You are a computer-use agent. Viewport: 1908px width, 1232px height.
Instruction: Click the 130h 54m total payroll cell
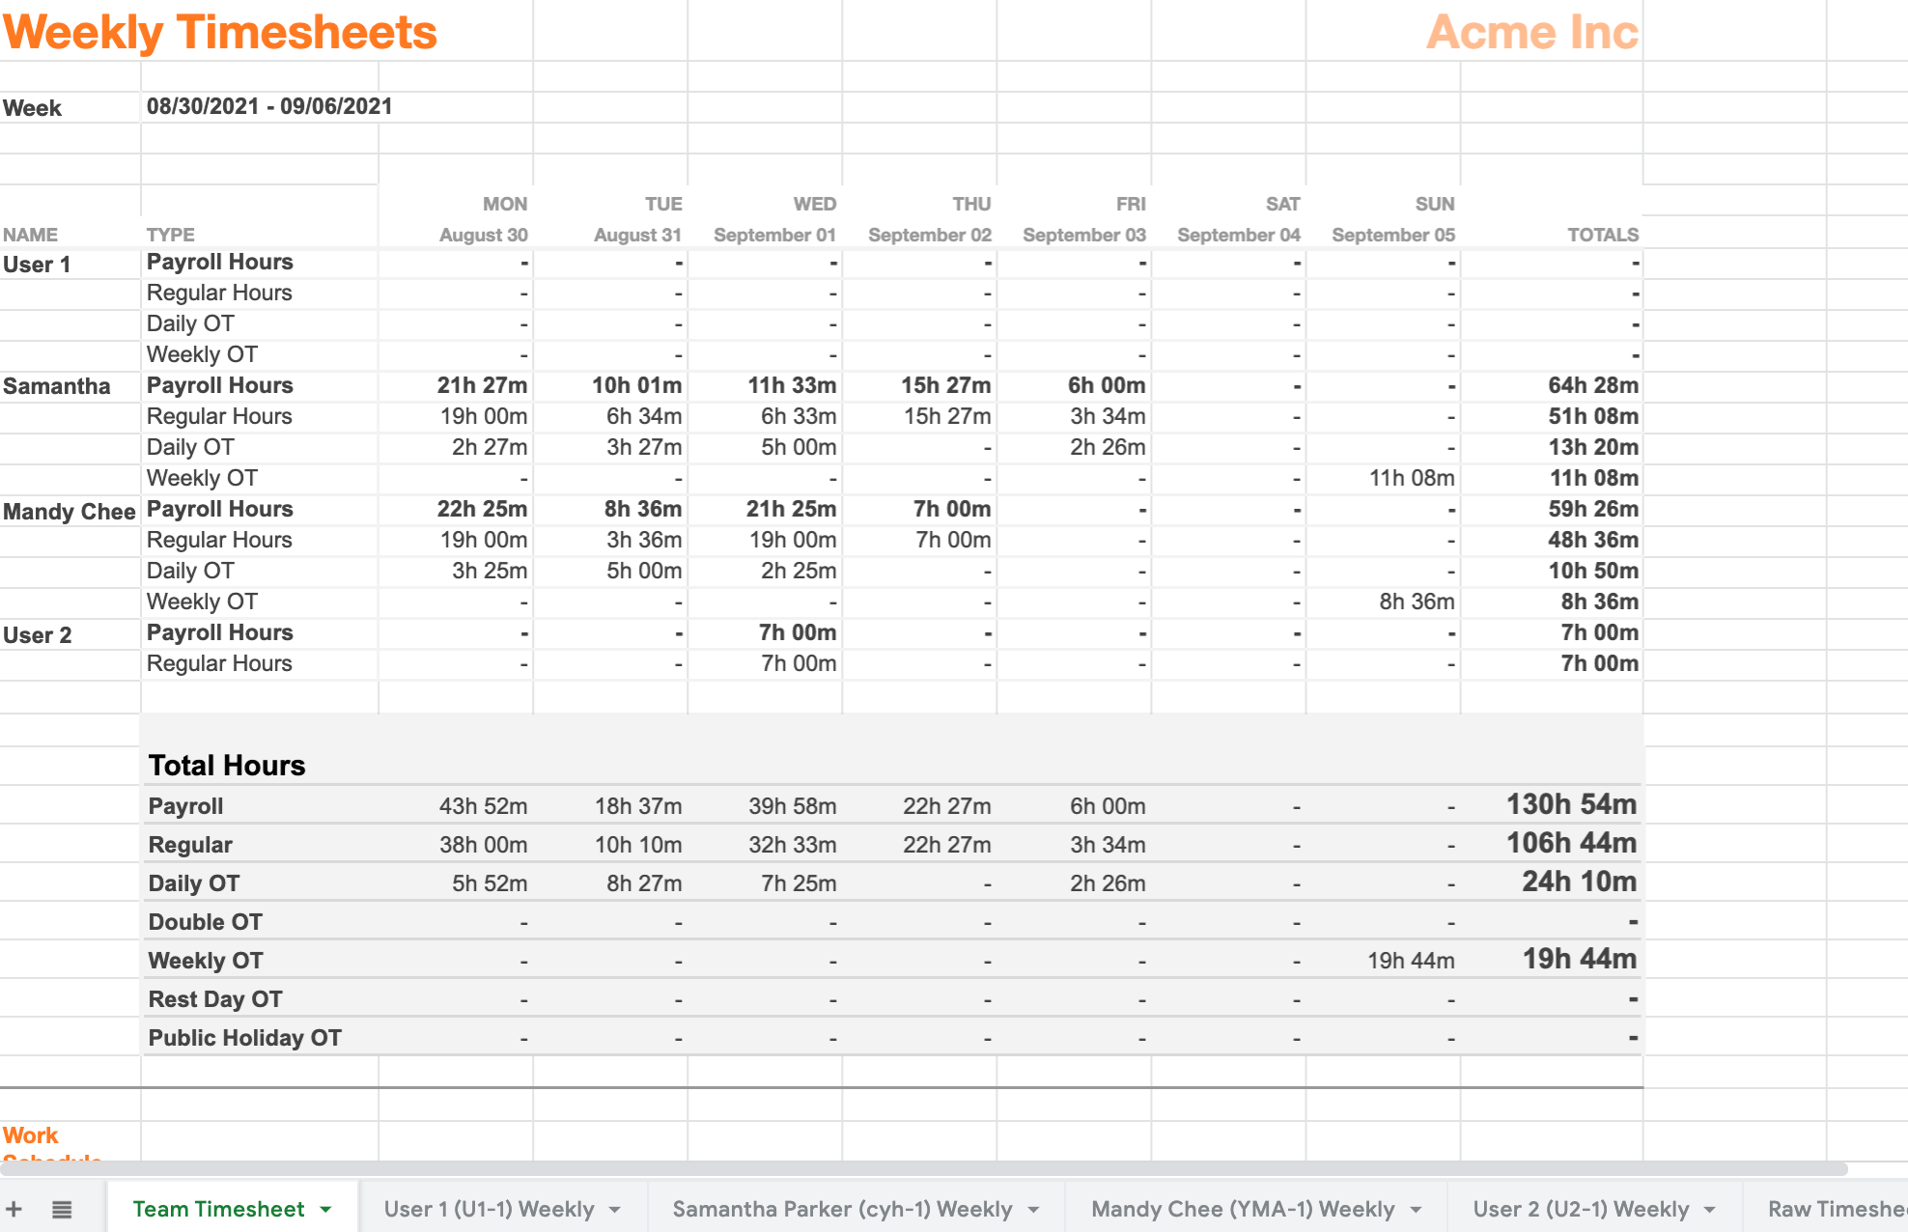tap(1571, 804)
